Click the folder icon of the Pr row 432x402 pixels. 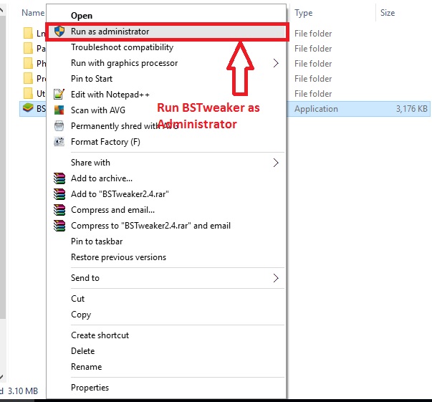[28, 78]
